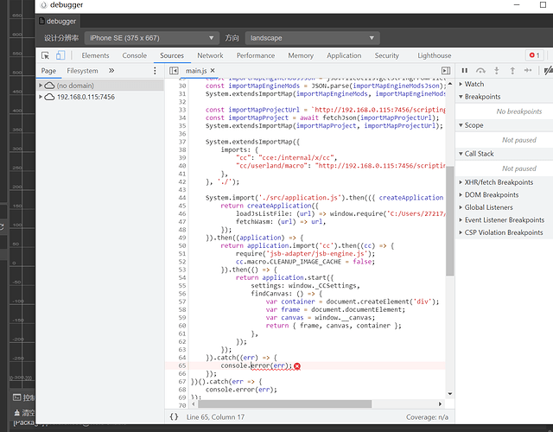The height and width of the screenshot is (432, 553).
Task: Click the step icon in debugger toolbar
Action: [527, 70]
